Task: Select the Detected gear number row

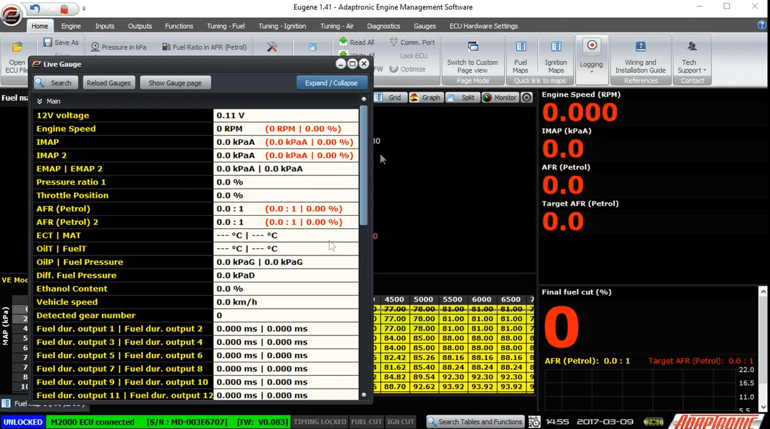Action: (x=196, y=315)
